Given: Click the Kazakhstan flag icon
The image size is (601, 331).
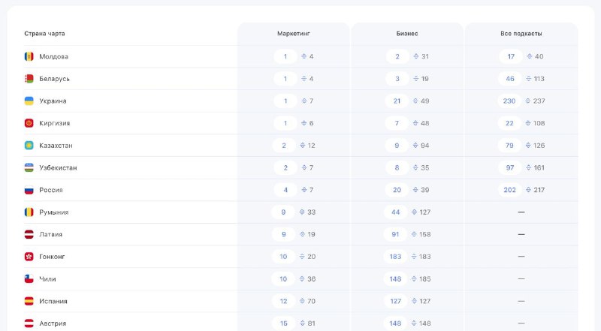Looking at the screenshot, I should coord(29,145).
